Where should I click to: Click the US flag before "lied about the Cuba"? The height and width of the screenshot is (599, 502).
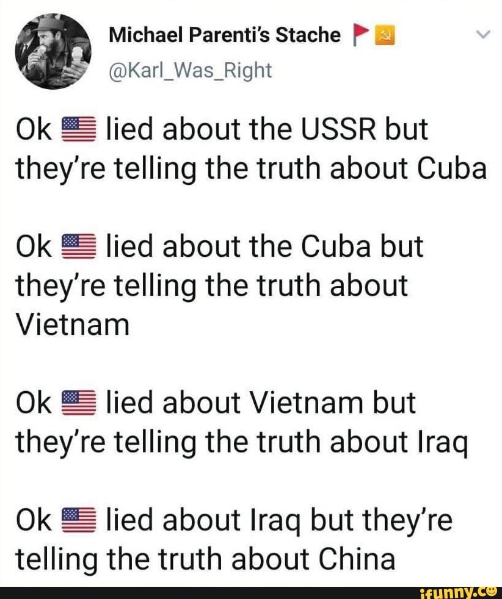point(78,248)
